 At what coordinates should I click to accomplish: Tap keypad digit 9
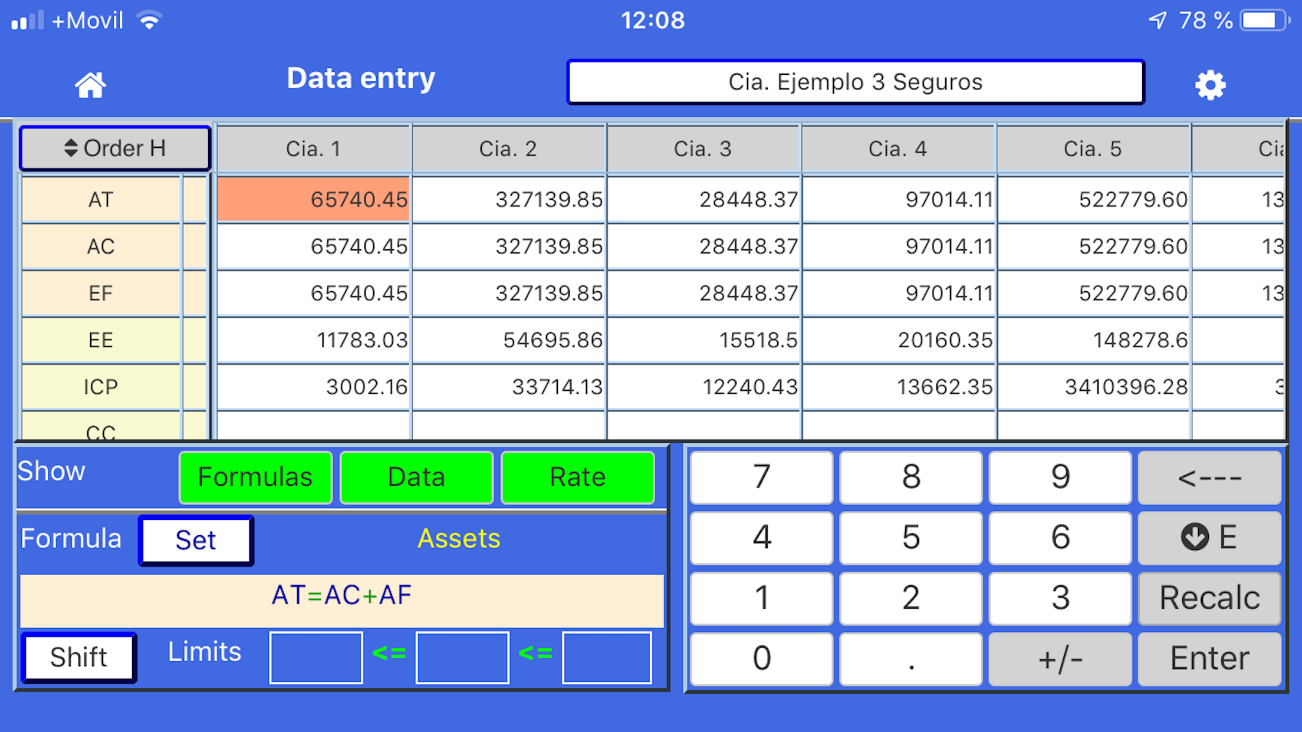click(x=1060, y=477)
